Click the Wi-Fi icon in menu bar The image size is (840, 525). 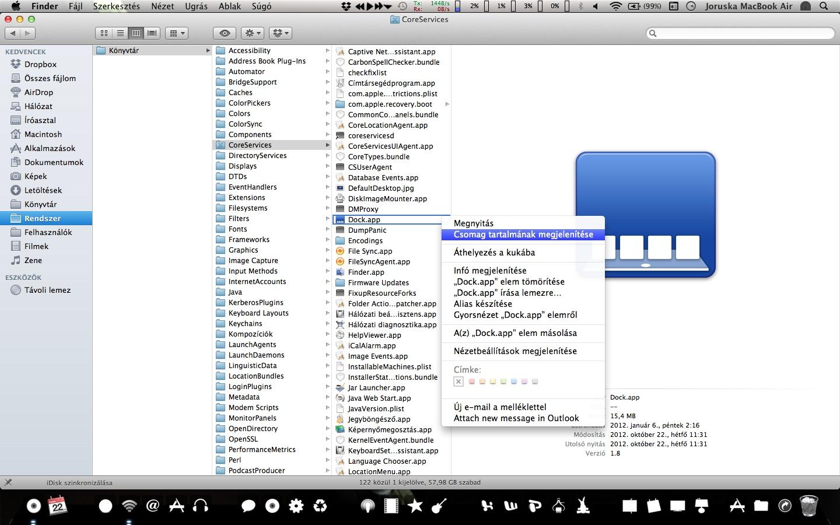615,6
